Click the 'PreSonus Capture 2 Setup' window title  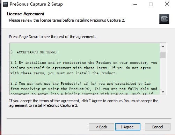pos(36,4)
